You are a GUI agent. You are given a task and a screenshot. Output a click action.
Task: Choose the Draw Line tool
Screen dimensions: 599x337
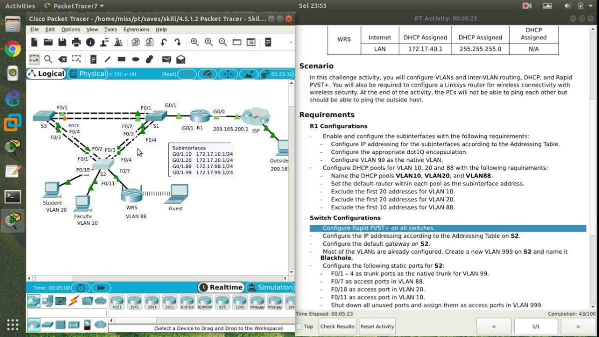pyautogui.click(x=107, y=59)
